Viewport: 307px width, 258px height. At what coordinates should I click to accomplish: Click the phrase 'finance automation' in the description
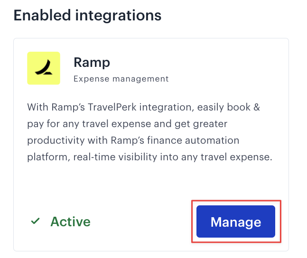click(193, 140)
